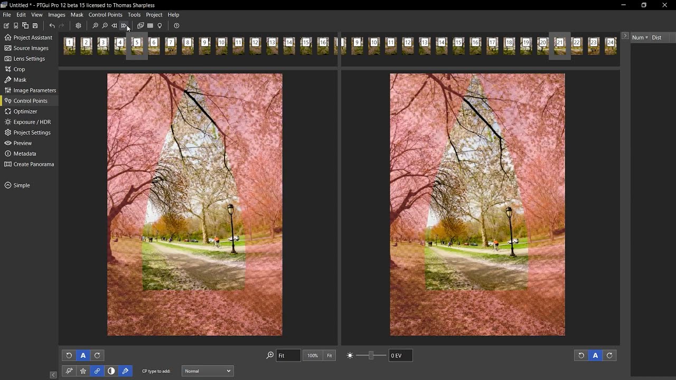
Task: Open the panorama editor window icon
Action: point(140,25)
